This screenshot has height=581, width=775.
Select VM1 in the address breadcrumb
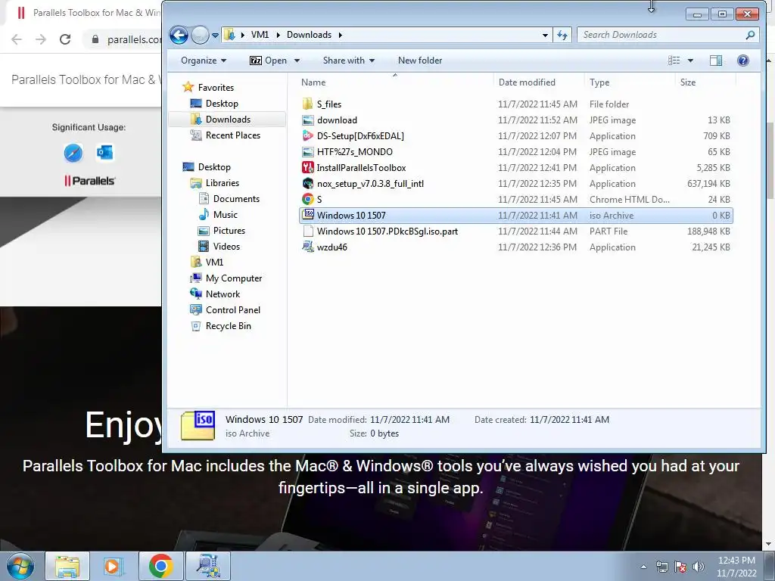[x=260, y=35]
